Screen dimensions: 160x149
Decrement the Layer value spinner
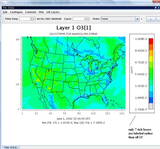[x=88, y=20]
